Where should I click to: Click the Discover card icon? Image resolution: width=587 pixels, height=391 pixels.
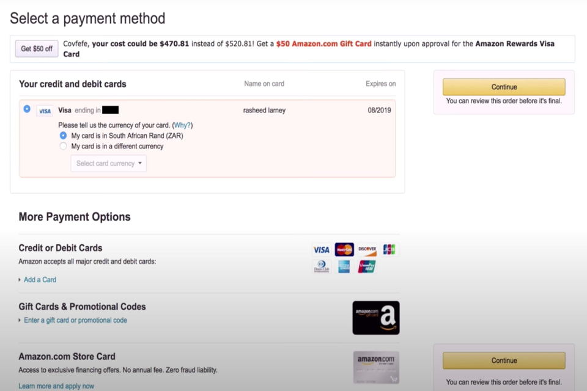coord(366,249)
